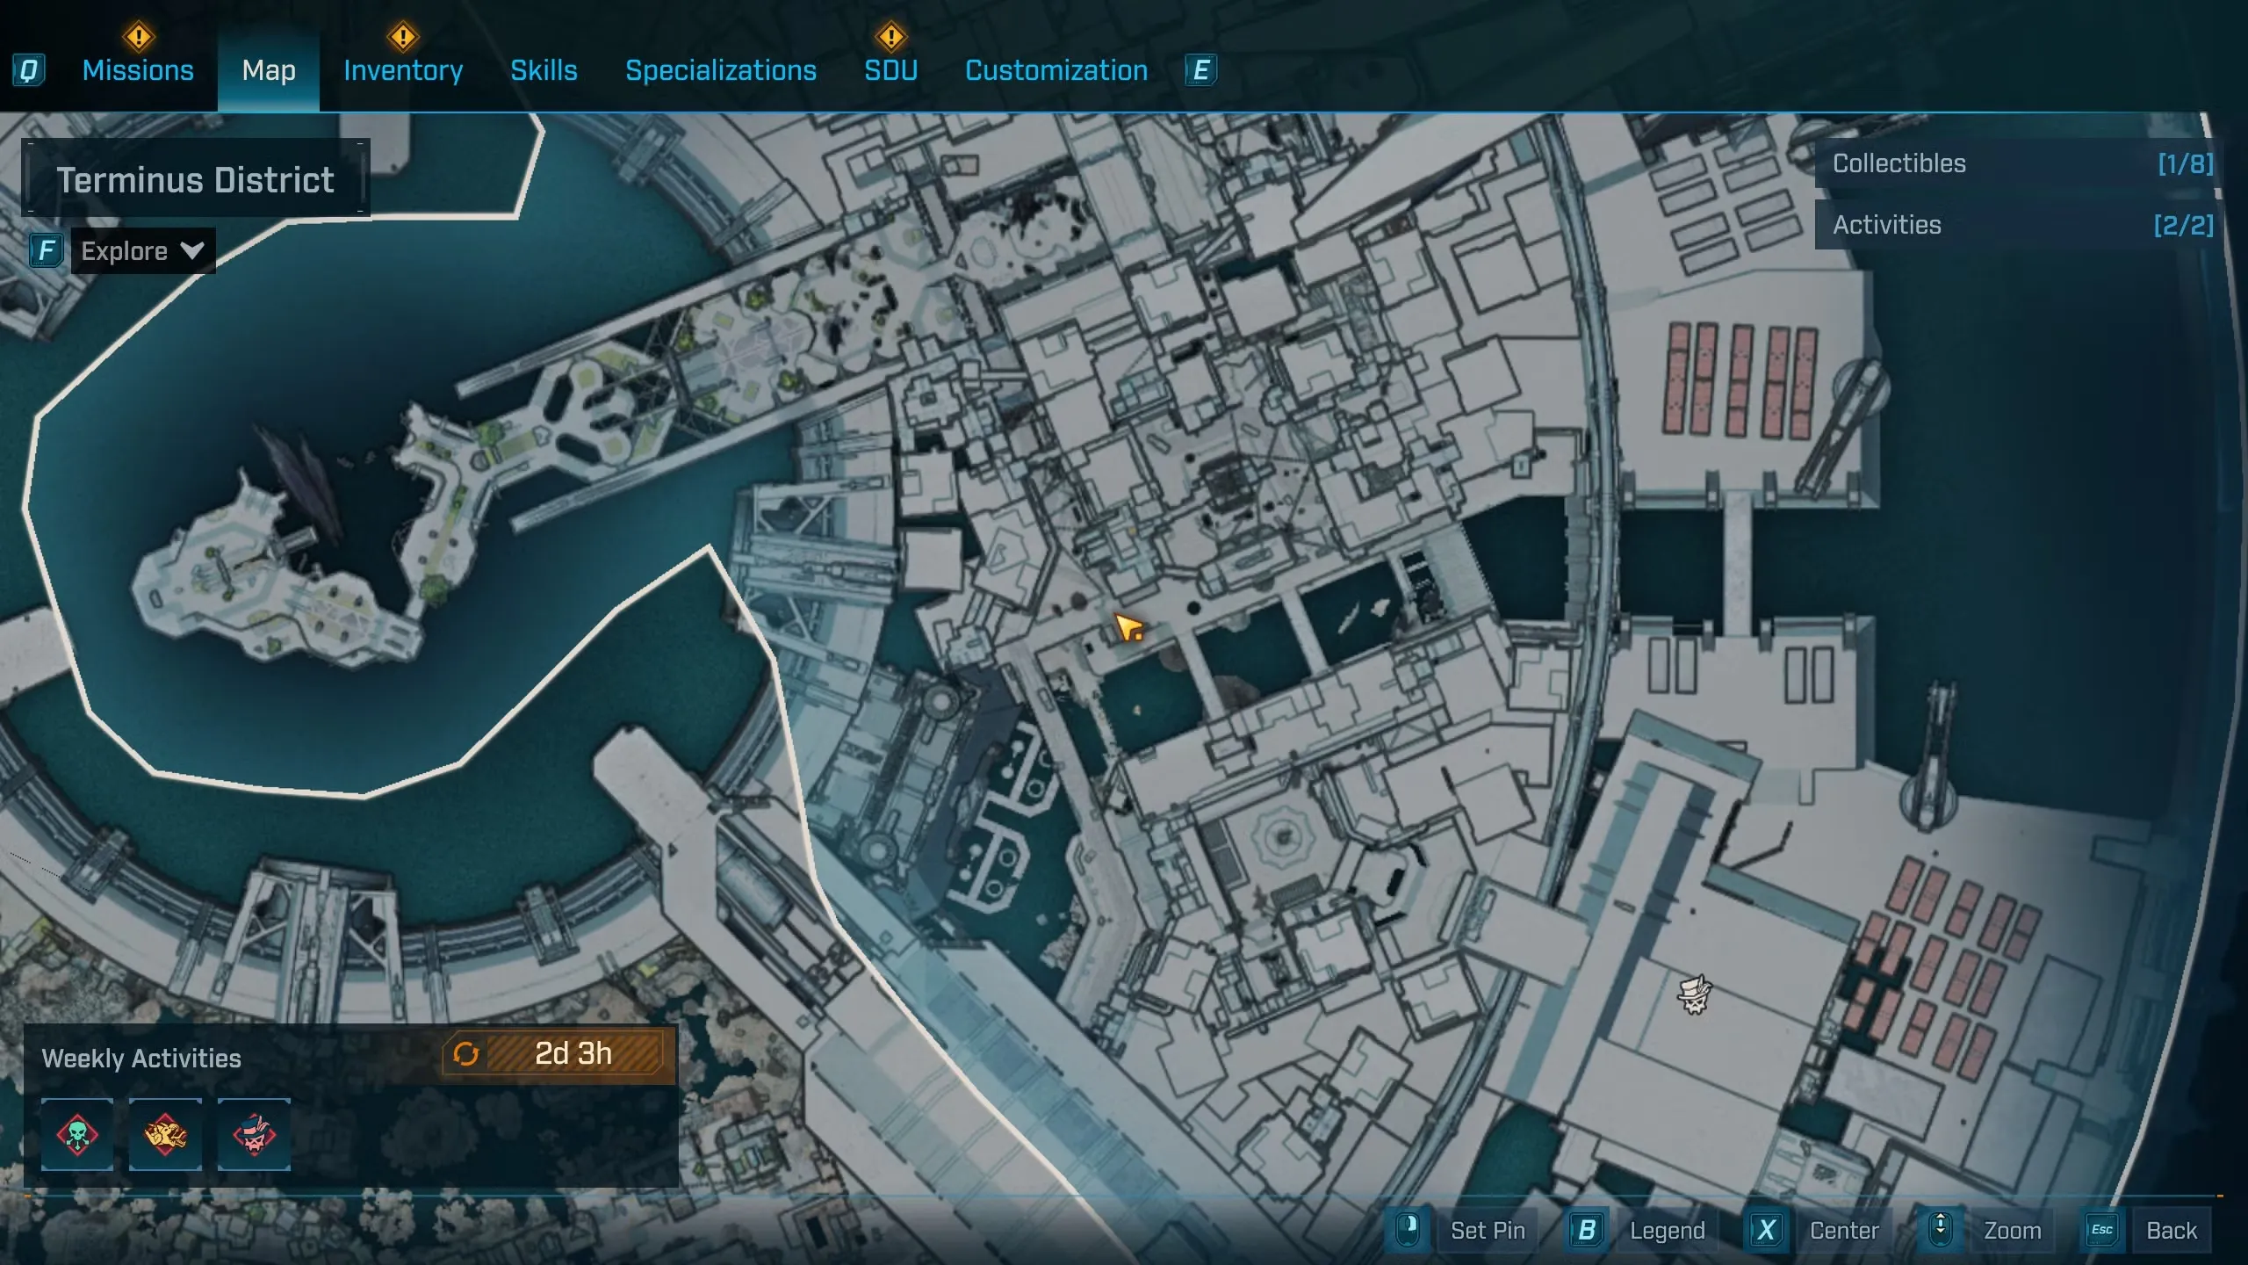Click the orange weekly reset refresh icon
2248x1265 pixels.
click(465, 1053)
